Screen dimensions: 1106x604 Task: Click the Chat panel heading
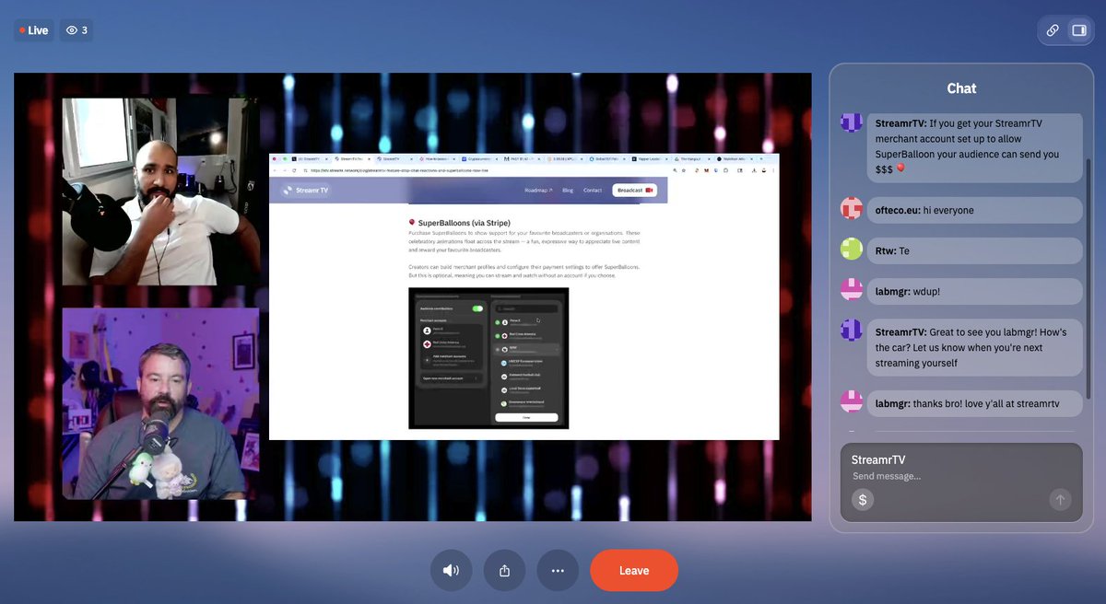click(961, 88)
